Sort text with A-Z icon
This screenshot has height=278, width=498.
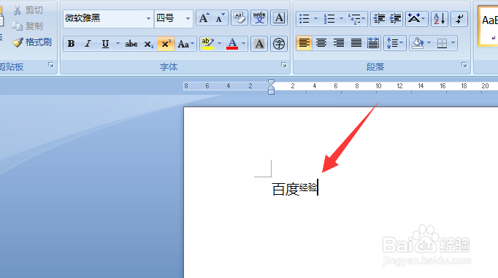tap(440, 19)
